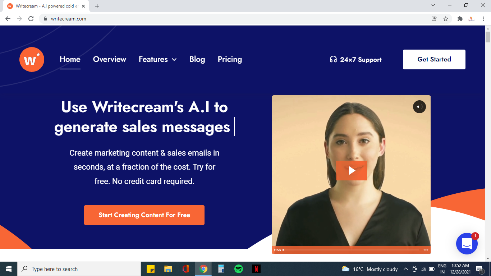Image resolution: width=491 pixels, height=276 pixels.
Task: Open Calculator from the taskbar
Action: click(221, 269)
